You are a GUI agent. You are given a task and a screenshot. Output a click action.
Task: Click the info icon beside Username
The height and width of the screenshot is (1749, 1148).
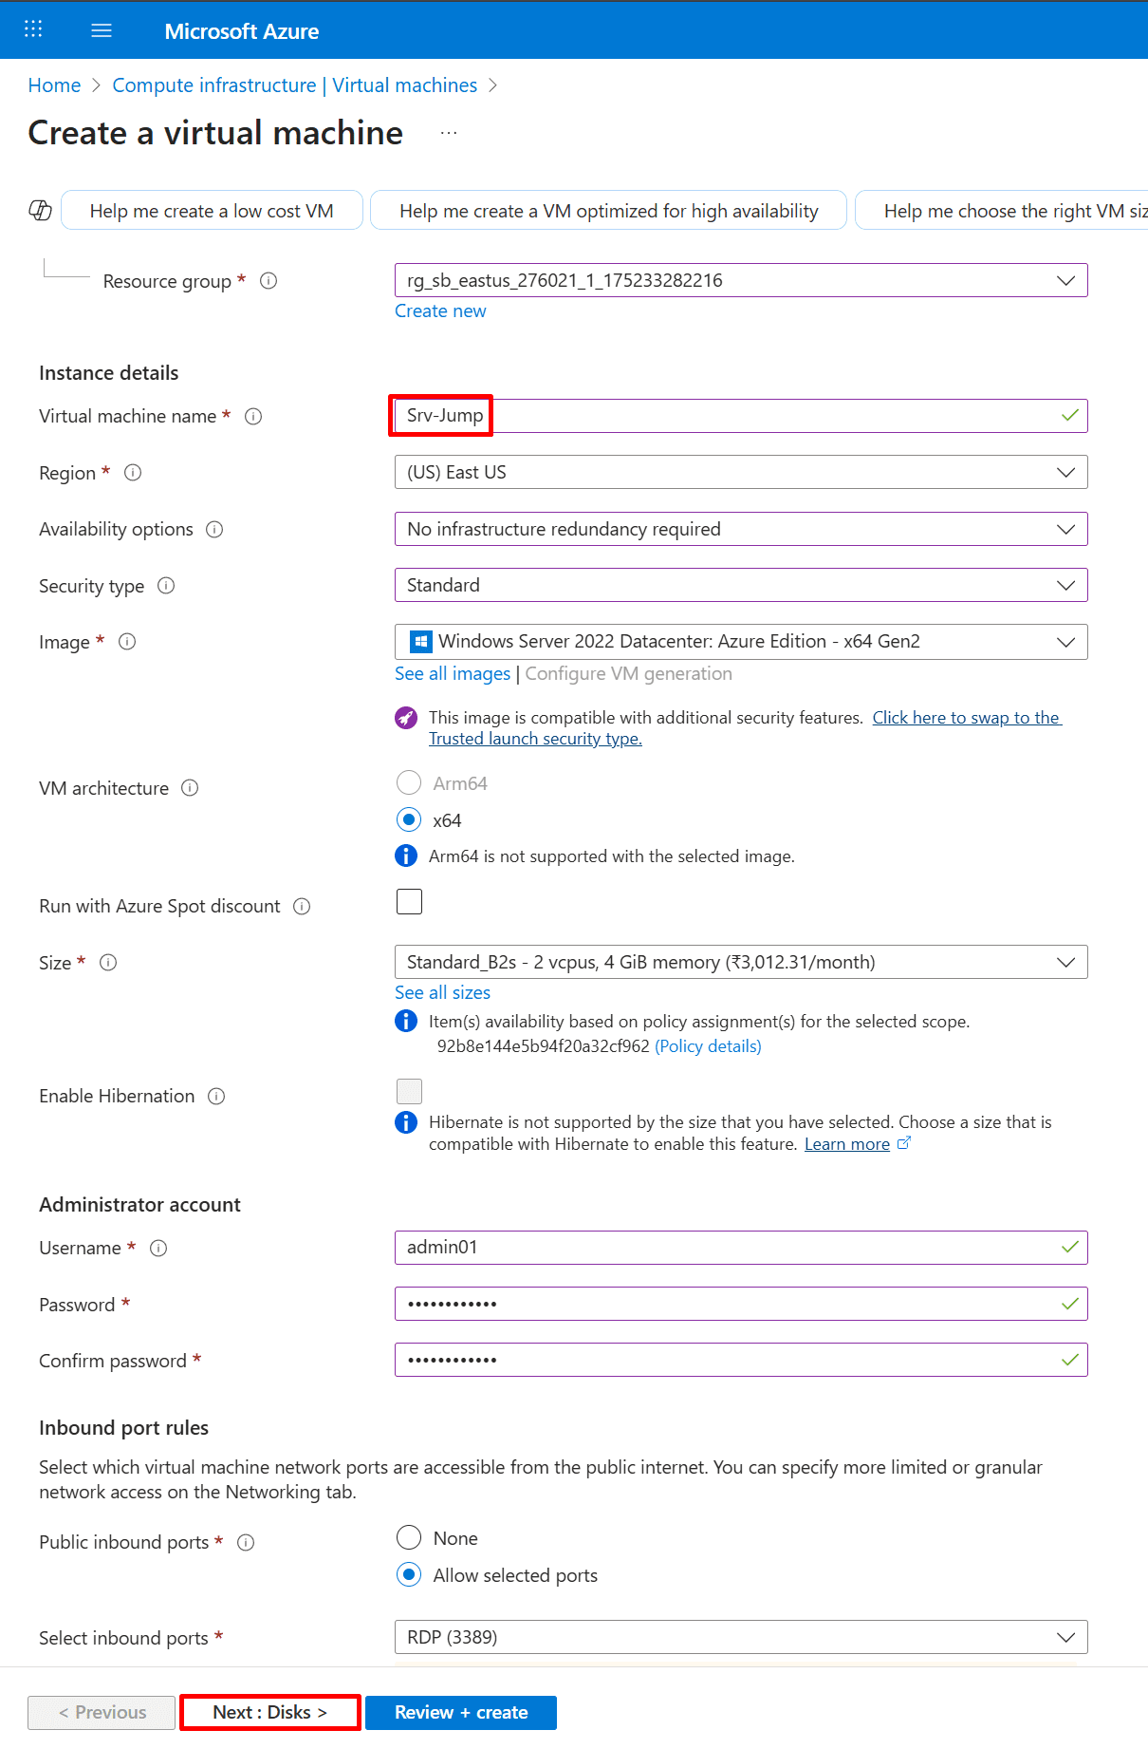pyautogui.click(x=158, y=1249)
